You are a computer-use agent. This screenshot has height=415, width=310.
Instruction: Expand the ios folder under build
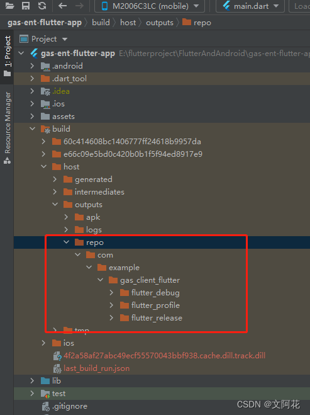click(x=43, y=343)
